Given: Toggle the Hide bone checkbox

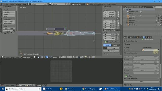Looking at the screenshot, I should (125, 47).
